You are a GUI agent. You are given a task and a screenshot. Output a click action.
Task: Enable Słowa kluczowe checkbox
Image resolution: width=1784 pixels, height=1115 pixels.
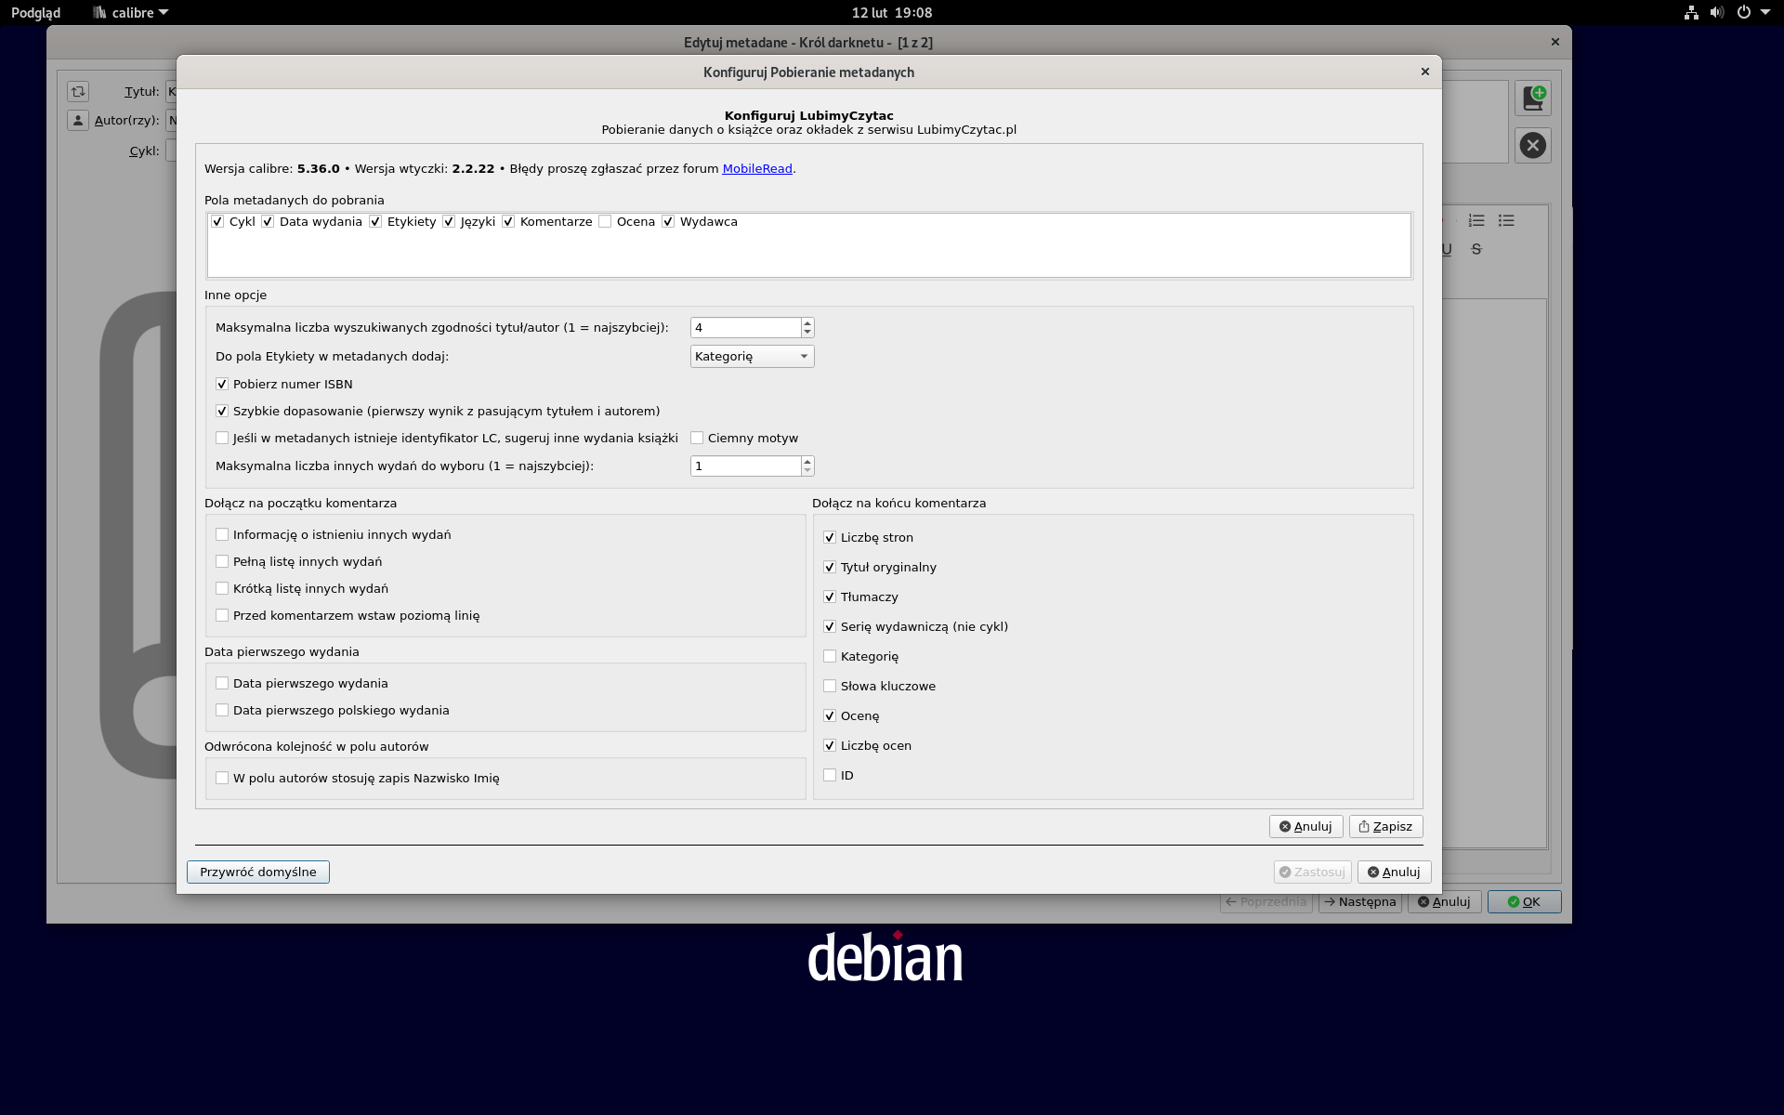pos(830,686)
